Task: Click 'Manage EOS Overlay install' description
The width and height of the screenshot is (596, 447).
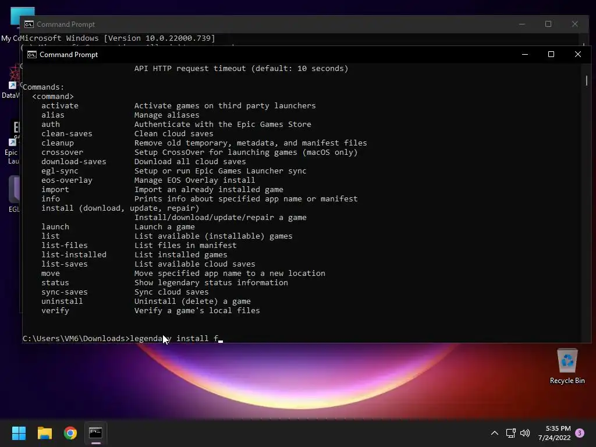Action: (194, 180)
